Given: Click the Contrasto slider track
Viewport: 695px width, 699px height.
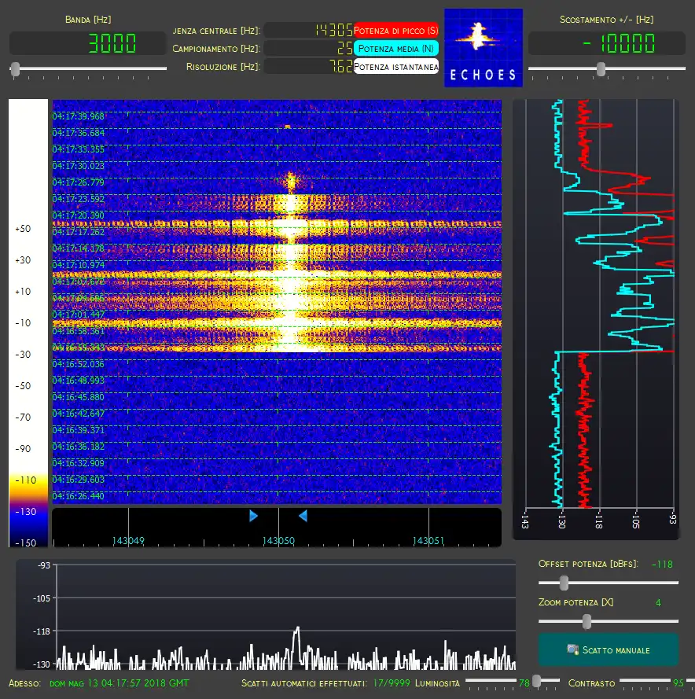Looking at the screenshot, I should point(645,680).
